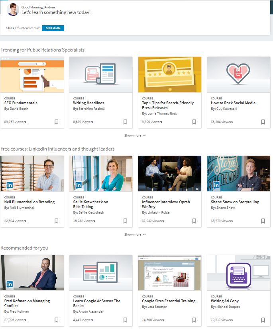273x329 pixels.
Task: Bookmark Learn Google AdSense: The Basics
Action: pos(125,320)
